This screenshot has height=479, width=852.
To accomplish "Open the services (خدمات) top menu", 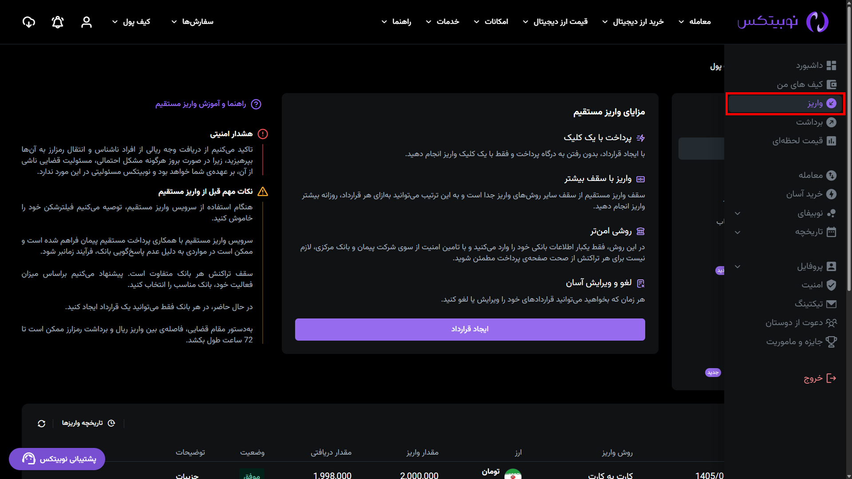I will [x=442, y=22].
